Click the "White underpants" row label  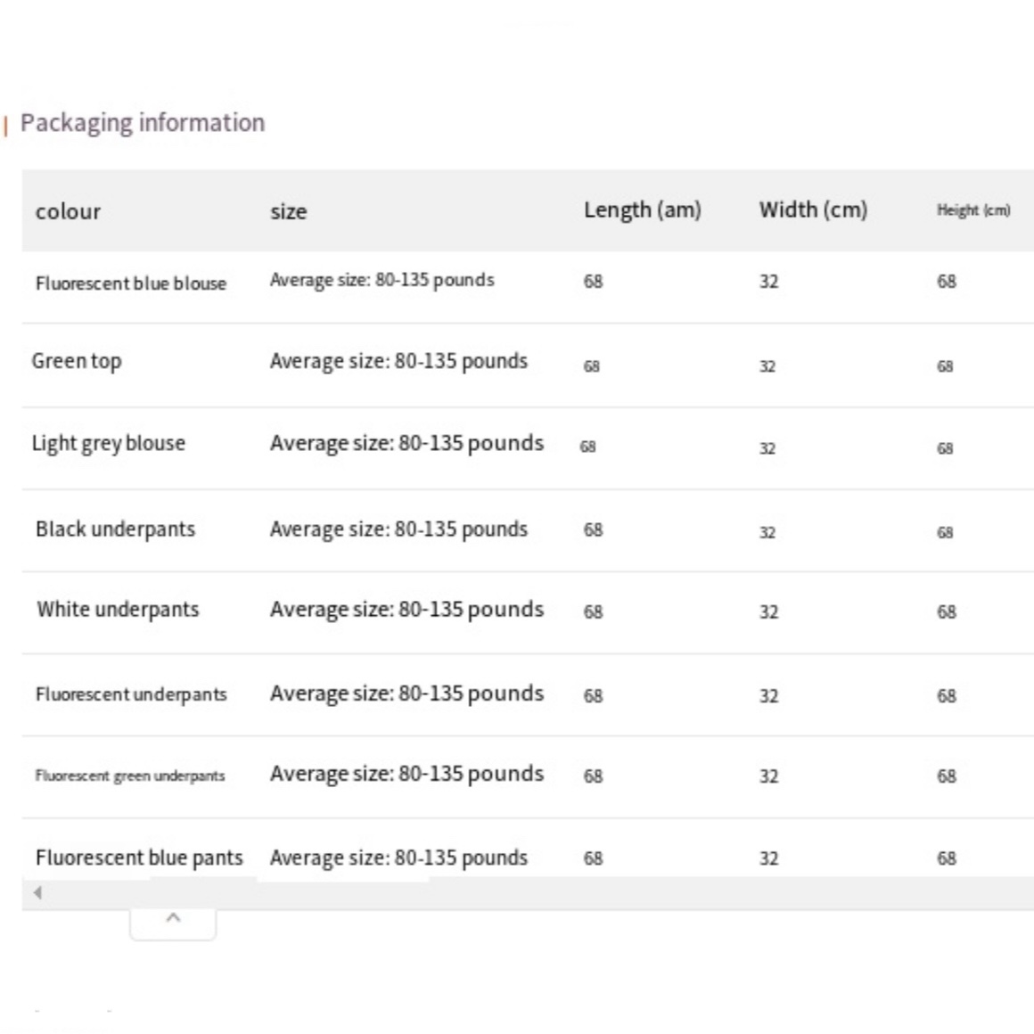(x=118, y=610)
